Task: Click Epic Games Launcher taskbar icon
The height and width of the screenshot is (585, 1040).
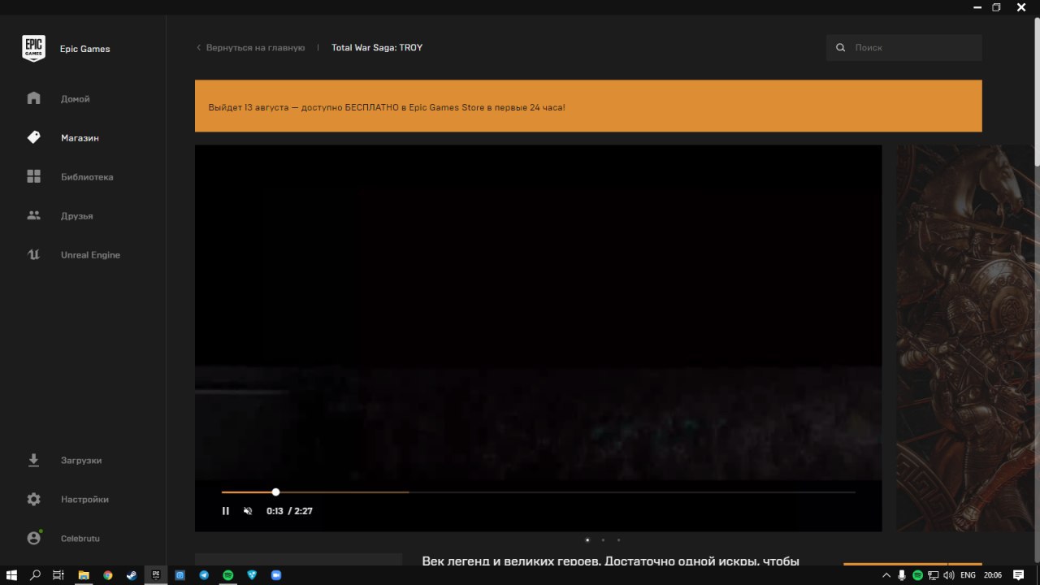Action: (x=156, y=575)
